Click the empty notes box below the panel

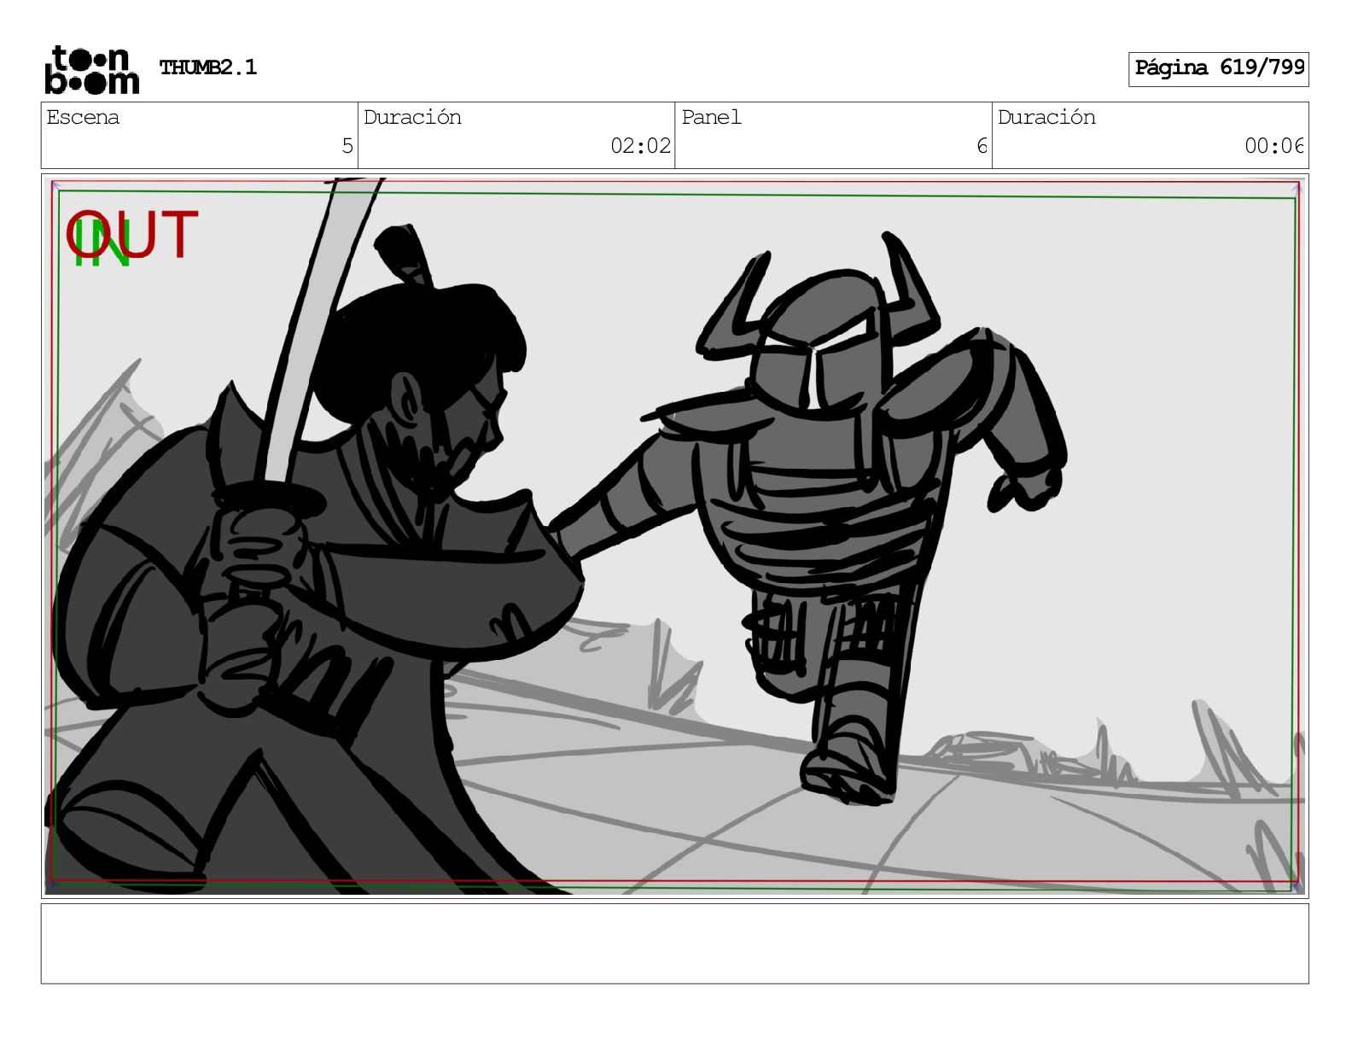675,943
